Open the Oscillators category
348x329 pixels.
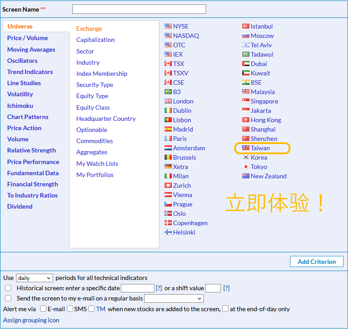pyautogui.click(x=22, y=61)
